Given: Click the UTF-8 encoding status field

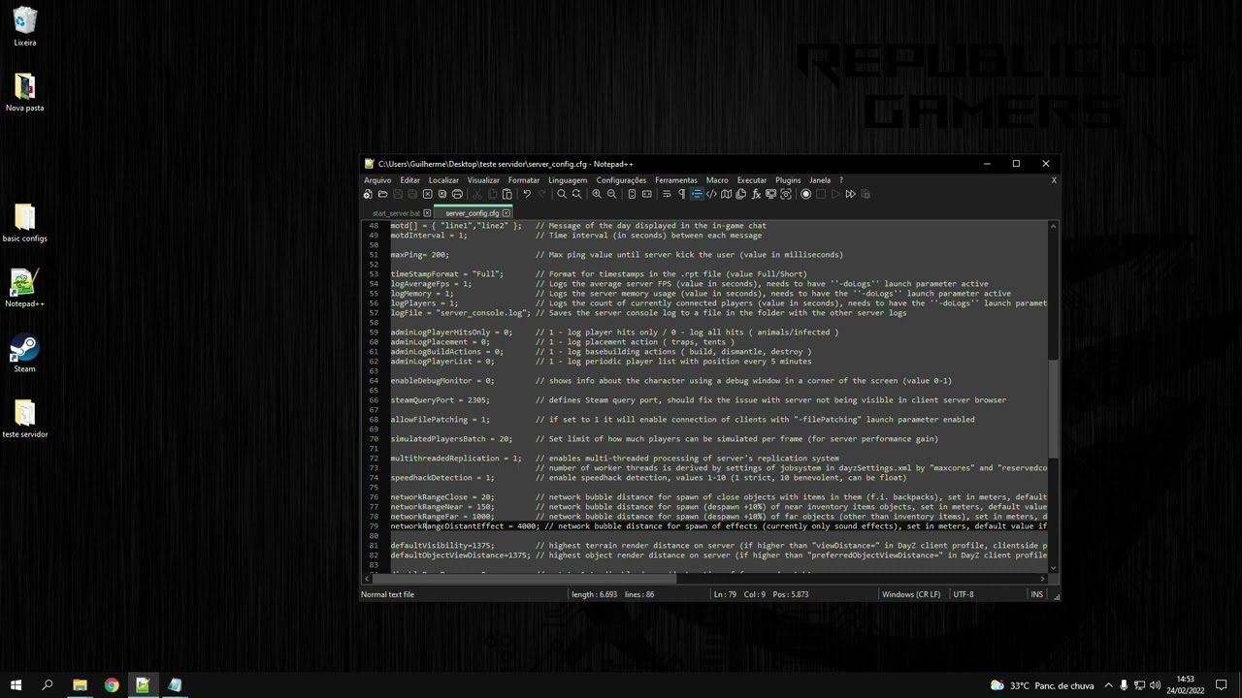Looking at the screenshot, I should pyautogui.click(x=964, y=594).
